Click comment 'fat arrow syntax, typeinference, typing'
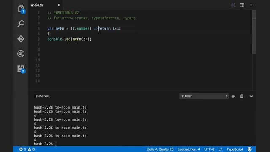This screenshot has width=270, height=152. coord(94,18)
